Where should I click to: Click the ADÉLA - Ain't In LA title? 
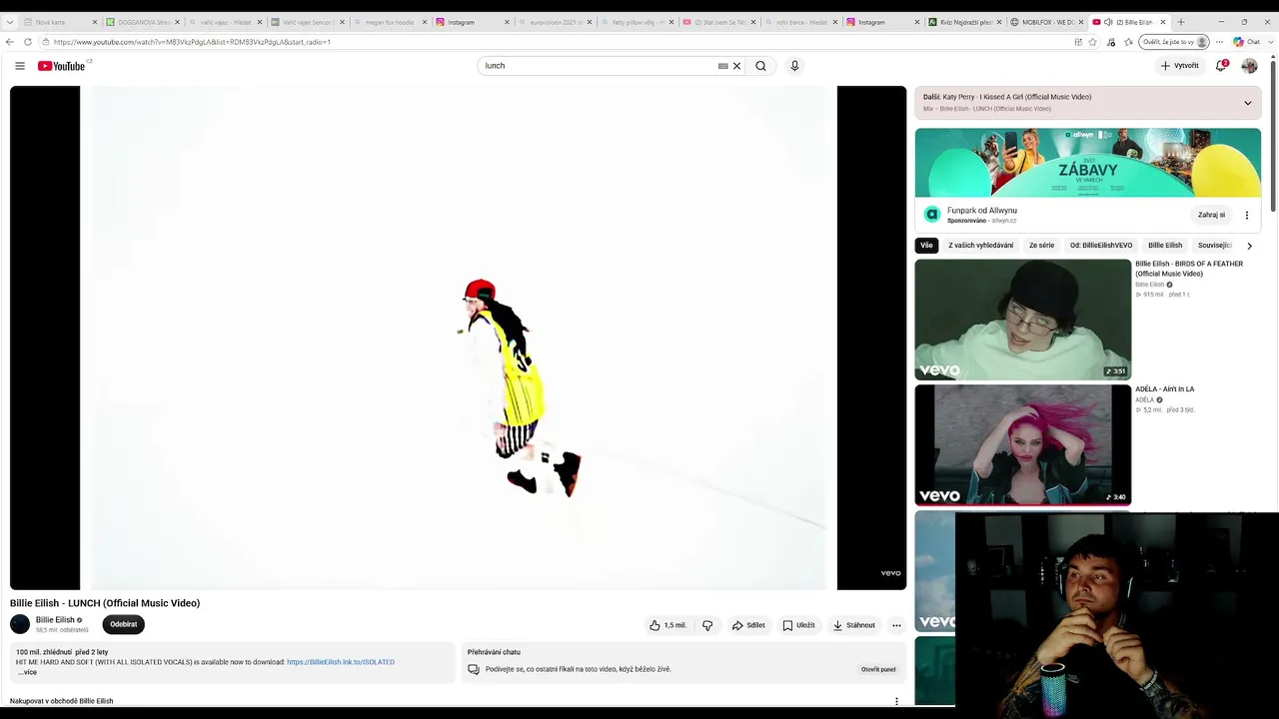coord(1165,389)
